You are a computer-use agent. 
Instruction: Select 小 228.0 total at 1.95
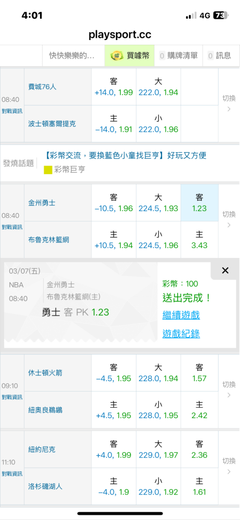[x=158, y=410]
